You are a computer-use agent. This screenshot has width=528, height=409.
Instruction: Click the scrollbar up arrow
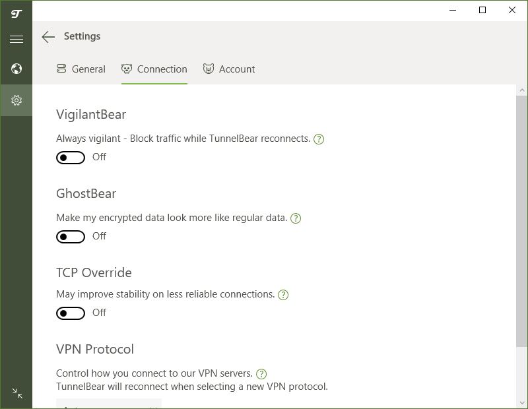pos(522,90)
